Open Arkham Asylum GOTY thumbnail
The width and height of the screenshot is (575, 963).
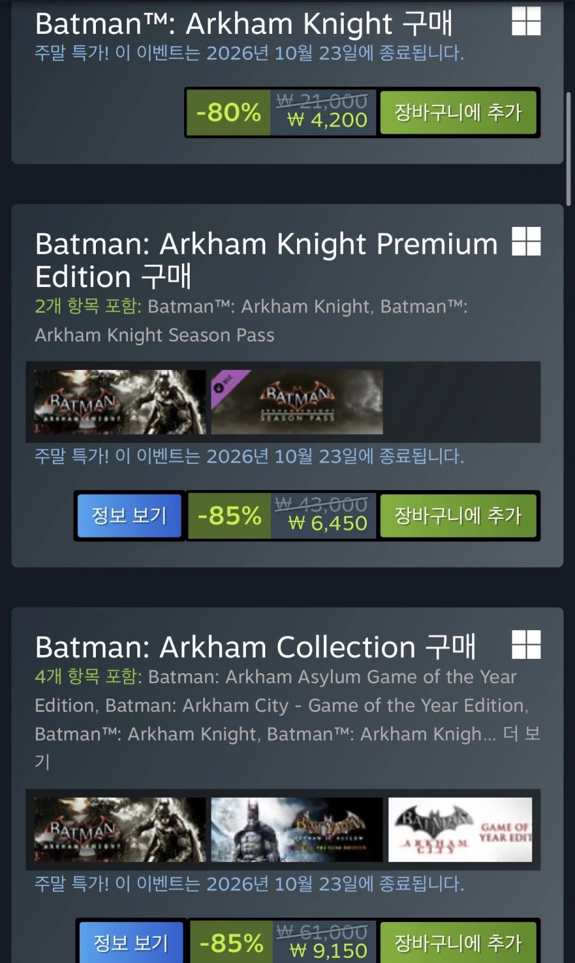click(x=297, y=829)
